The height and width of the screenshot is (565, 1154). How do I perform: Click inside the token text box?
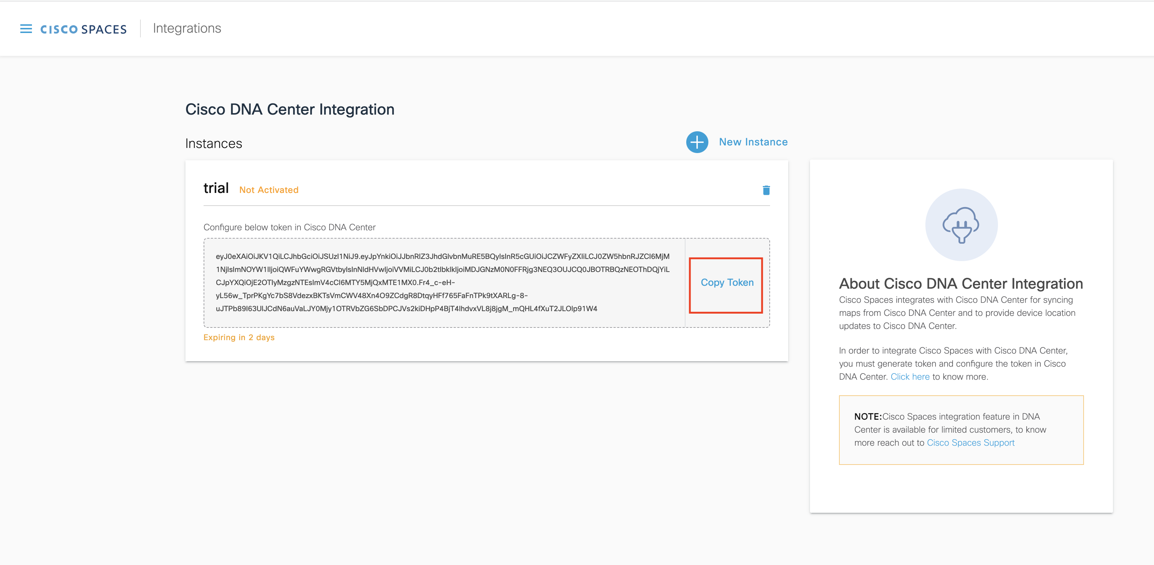tap(443, 282)
